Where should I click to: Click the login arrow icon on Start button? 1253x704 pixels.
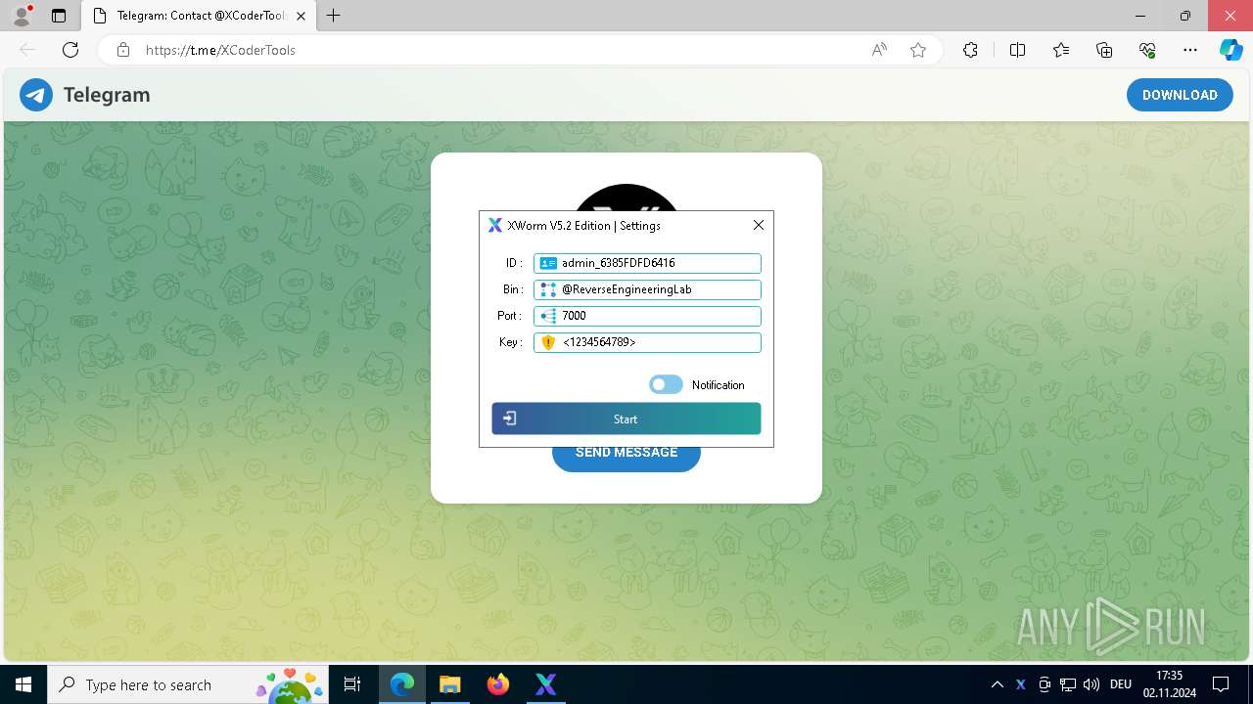tap(510, 418)
